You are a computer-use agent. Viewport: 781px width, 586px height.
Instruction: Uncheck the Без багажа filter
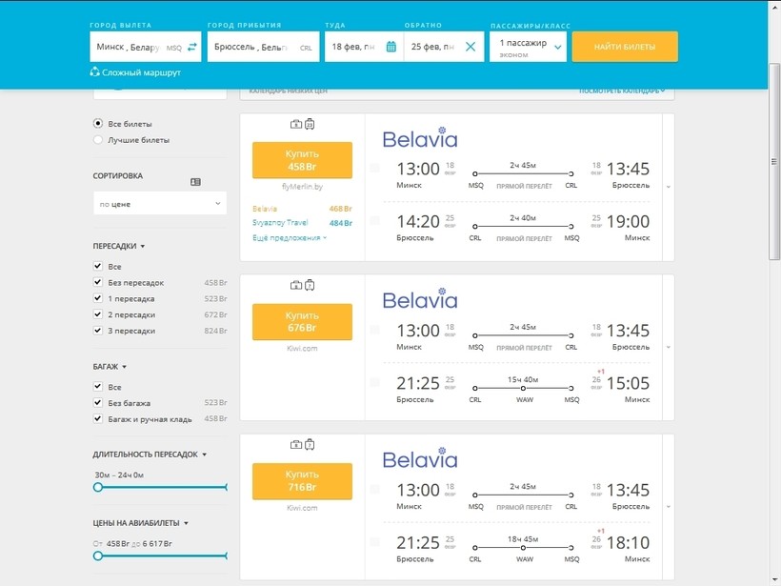(98, 403)
